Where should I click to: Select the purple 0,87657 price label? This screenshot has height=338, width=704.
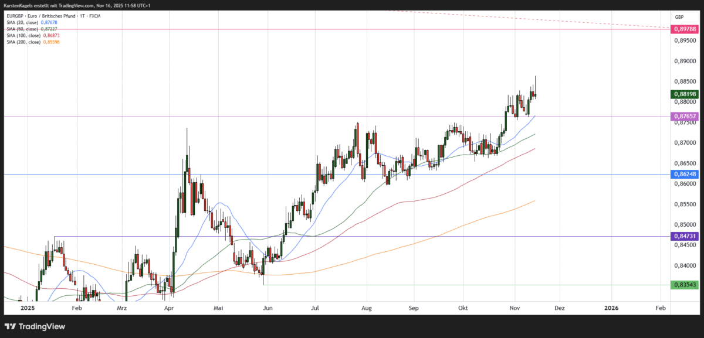point(684,116)
